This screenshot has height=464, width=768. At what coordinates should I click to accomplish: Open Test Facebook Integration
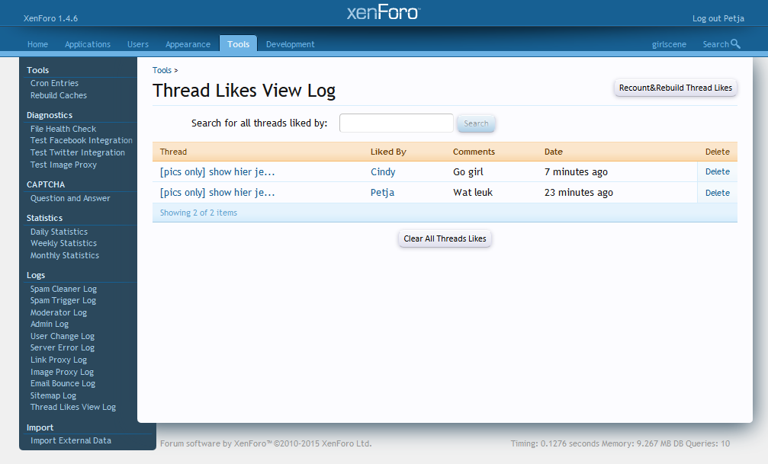point(82,140)
